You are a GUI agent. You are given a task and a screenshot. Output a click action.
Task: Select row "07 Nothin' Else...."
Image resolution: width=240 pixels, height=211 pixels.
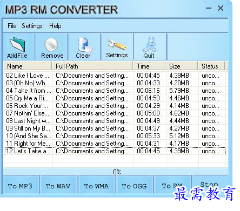[115, 113]
